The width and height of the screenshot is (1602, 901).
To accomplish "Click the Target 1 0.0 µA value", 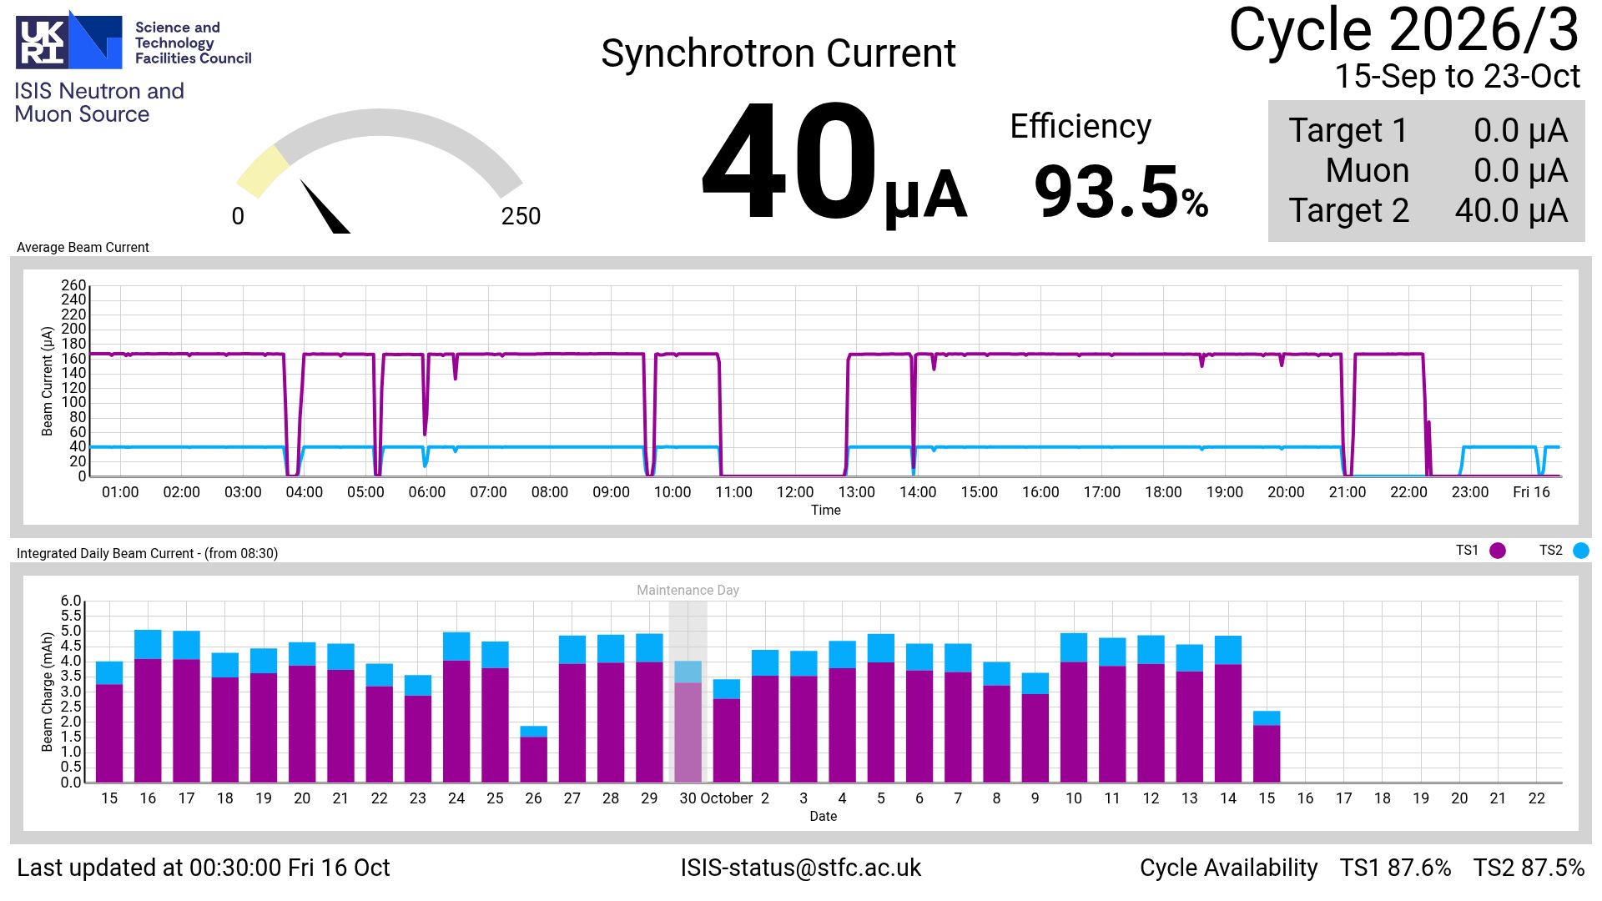I will 1520,131.
